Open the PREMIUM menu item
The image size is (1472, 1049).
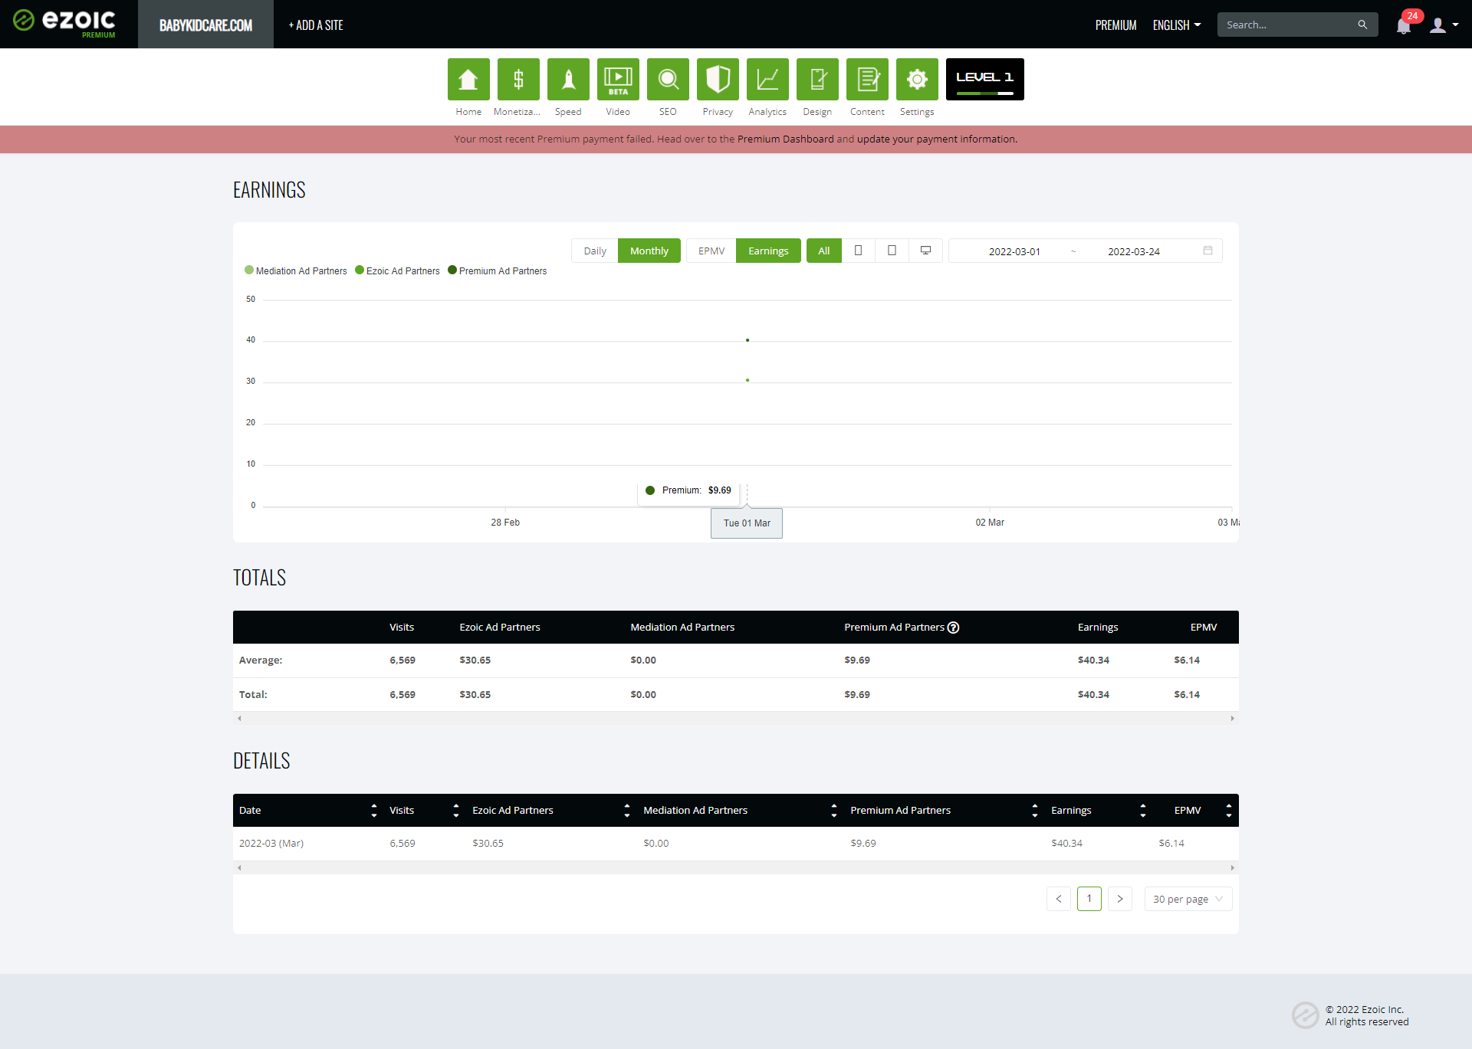tap(1115, 25)
